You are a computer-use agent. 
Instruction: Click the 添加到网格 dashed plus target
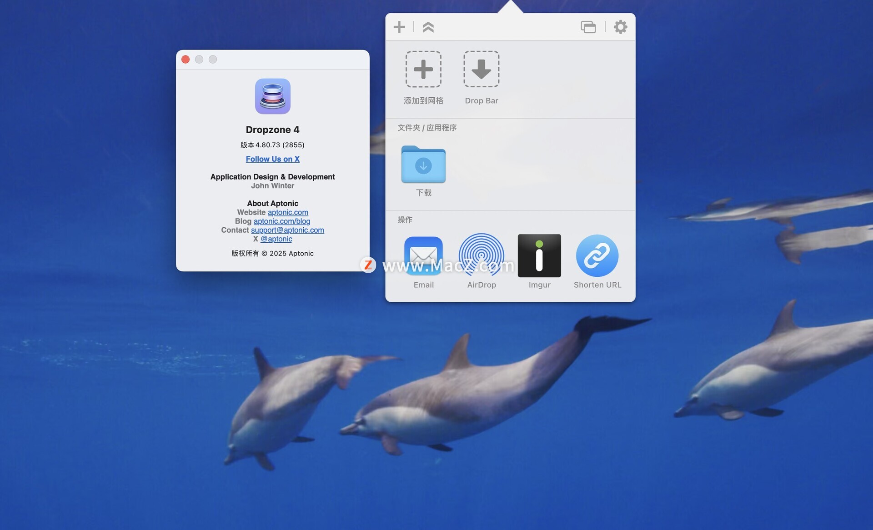click(423, 70)
